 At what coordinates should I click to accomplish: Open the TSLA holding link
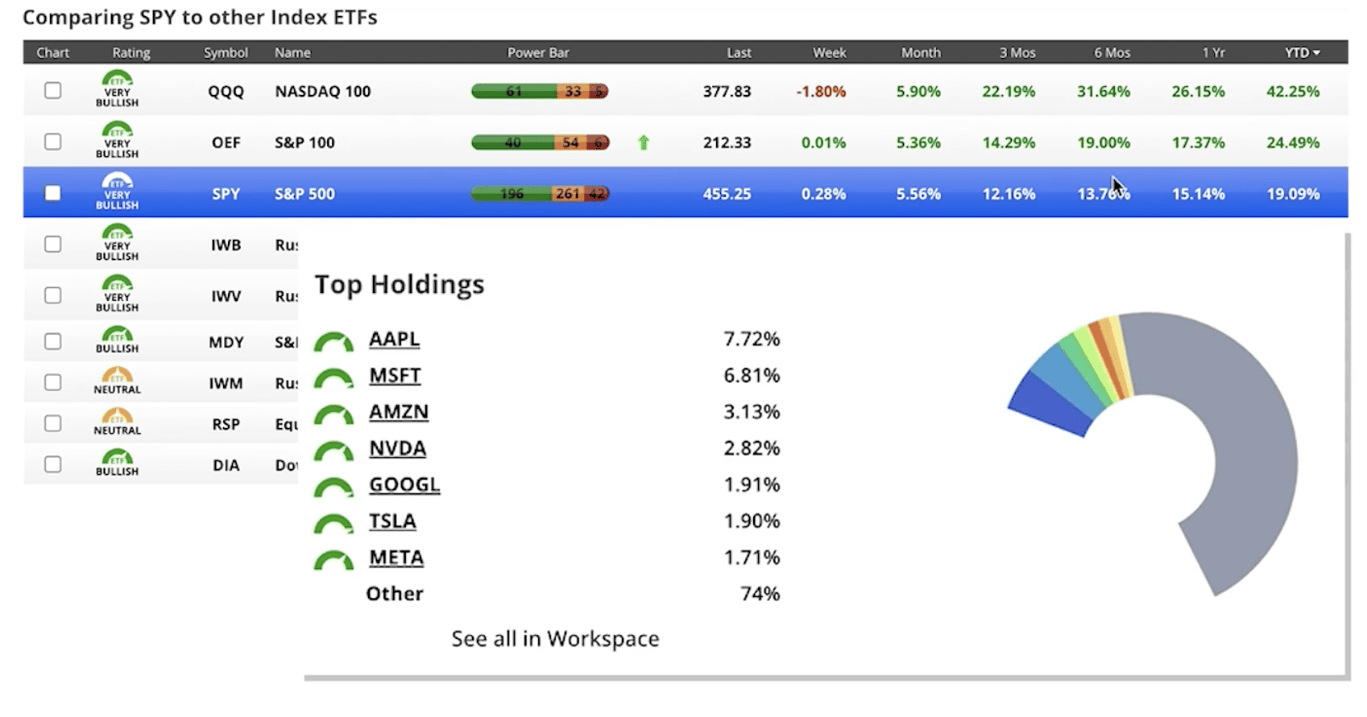[392, 521]
